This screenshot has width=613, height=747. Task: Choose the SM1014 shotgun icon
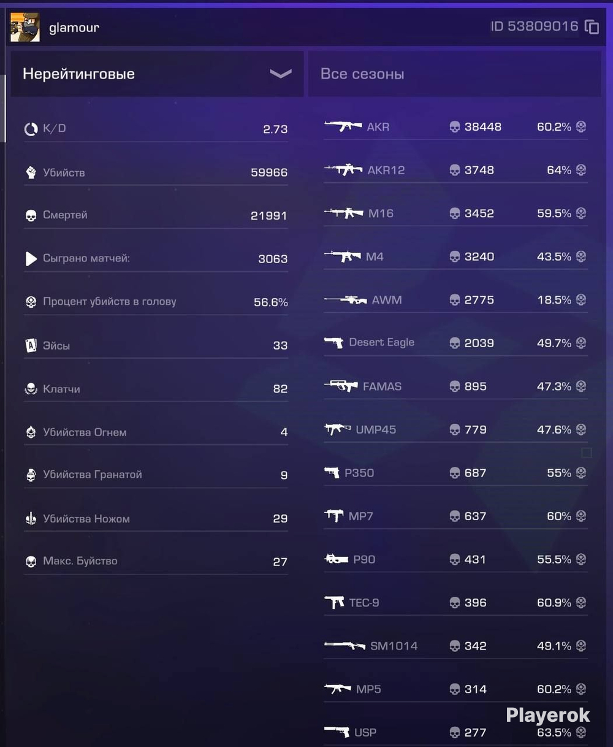345,646
